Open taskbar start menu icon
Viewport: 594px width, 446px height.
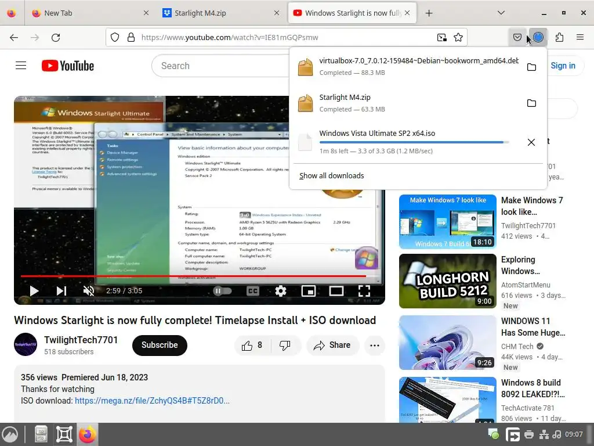pyautogui.click(x=10, y=434)
